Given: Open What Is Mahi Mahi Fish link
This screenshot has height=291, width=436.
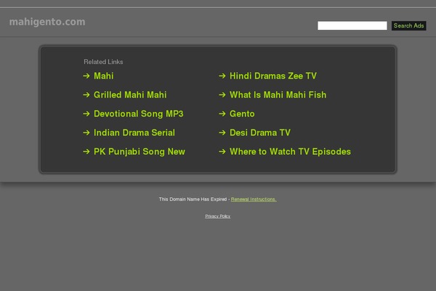Looking at the screenshot, I should click(278, 95).
